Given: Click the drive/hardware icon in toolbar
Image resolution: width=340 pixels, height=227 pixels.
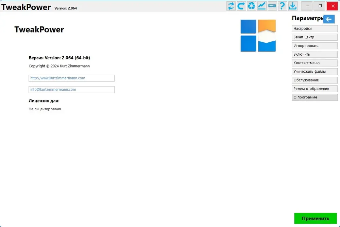Looking at the screenshot, I should (x=272, y=6).
